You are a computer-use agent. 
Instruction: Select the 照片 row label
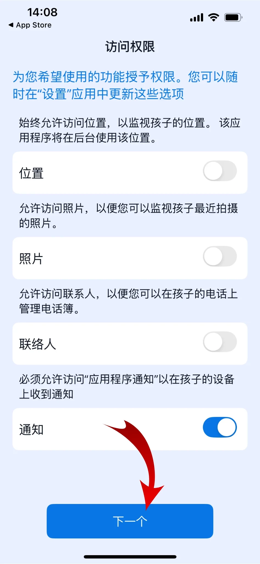(31, 259)
